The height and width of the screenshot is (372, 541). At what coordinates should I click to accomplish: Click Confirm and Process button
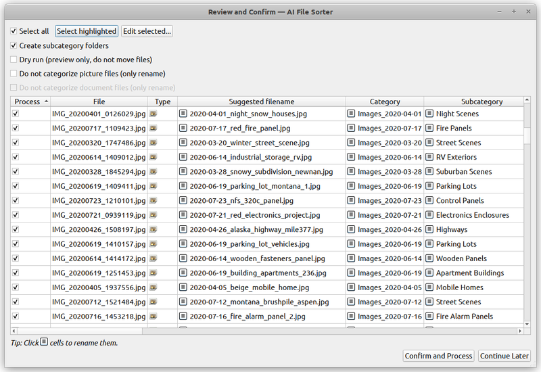[438, 356]
